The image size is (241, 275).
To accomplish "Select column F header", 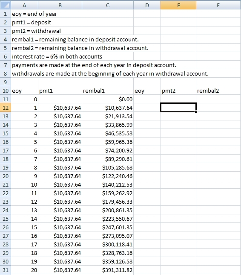I will pos(218,5).
